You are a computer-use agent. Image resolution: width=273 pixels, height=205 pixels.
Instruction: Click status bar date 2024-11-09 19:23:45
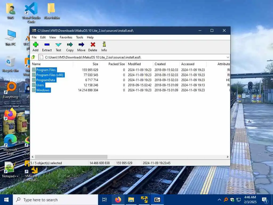click(156, 163)
